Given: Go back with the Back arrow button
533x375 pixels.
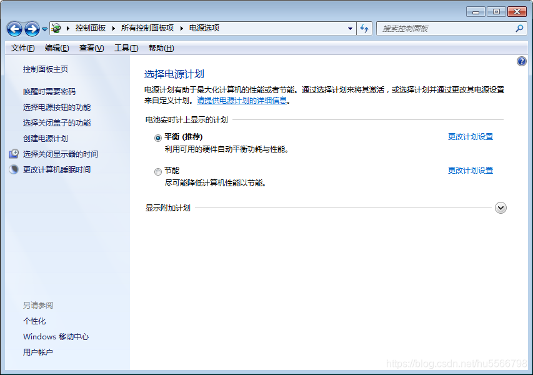Looking at the screenshot, I should click(x=14, y=29).
